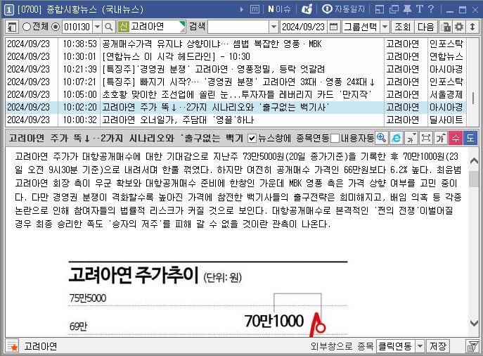Open the N이슈 issue button
Screen dimensions: 483x356
pyautogui.click(x=279, y=9)
